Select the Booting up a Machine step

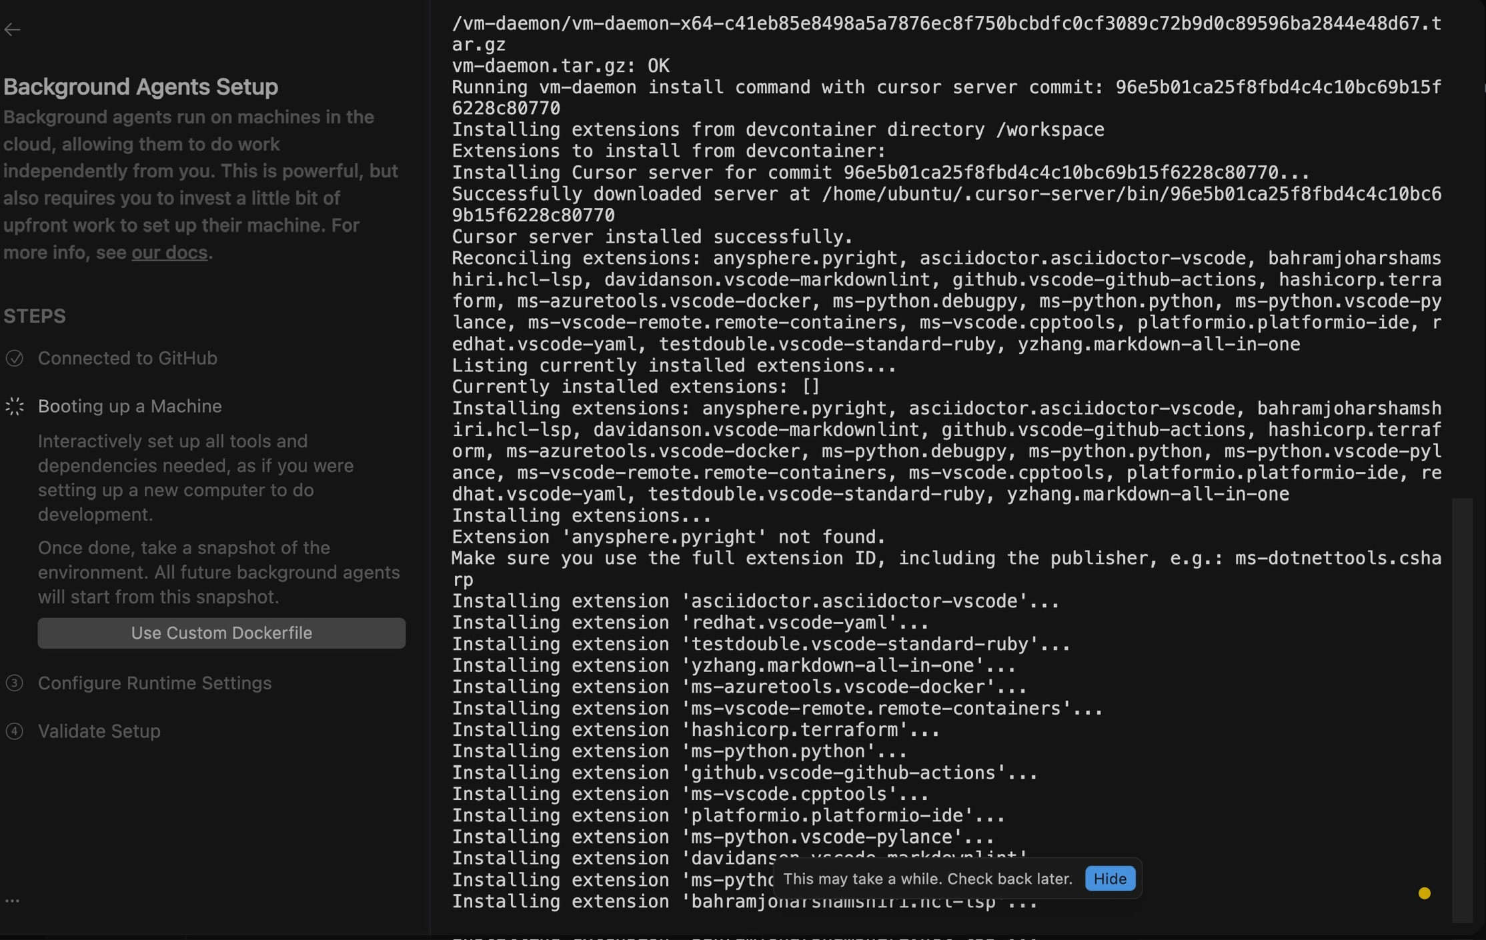click(x=129, y=406)
